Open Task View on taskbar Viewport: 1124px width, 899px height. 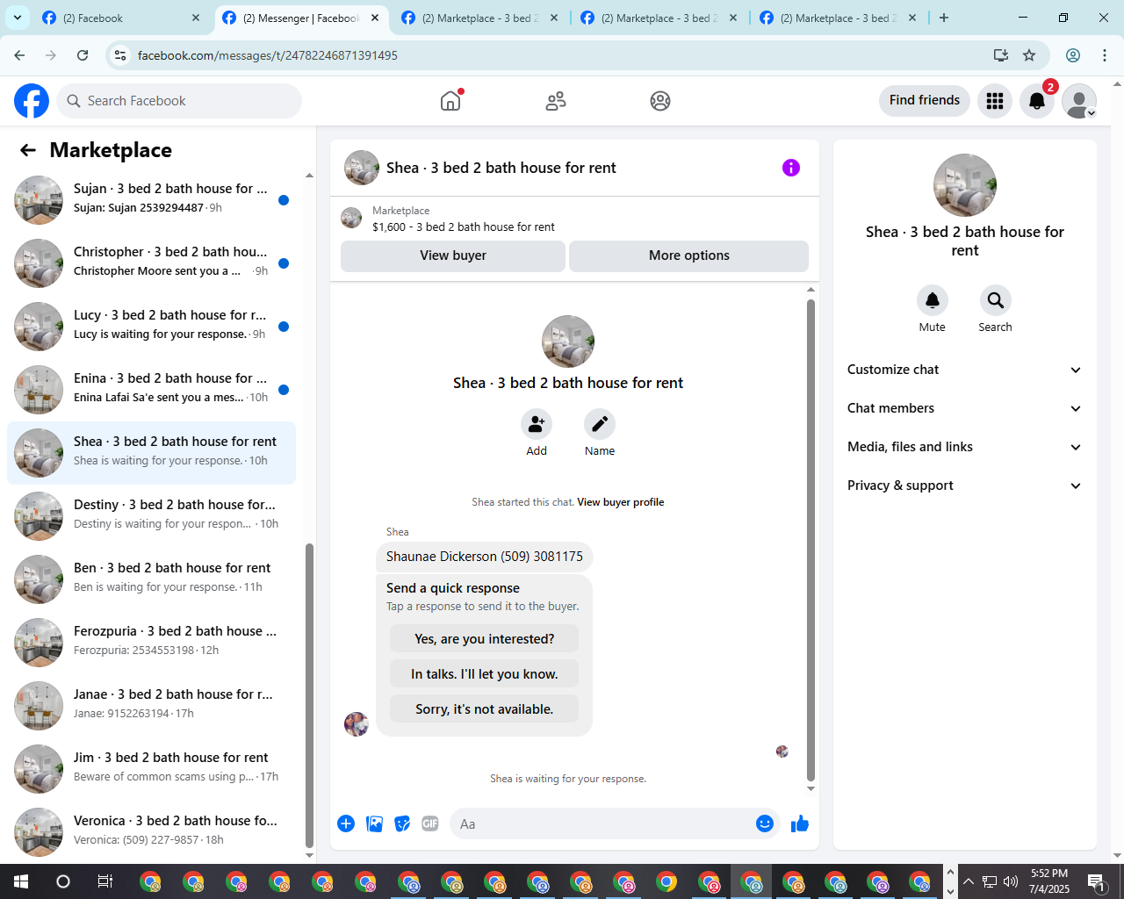[104, 881]
